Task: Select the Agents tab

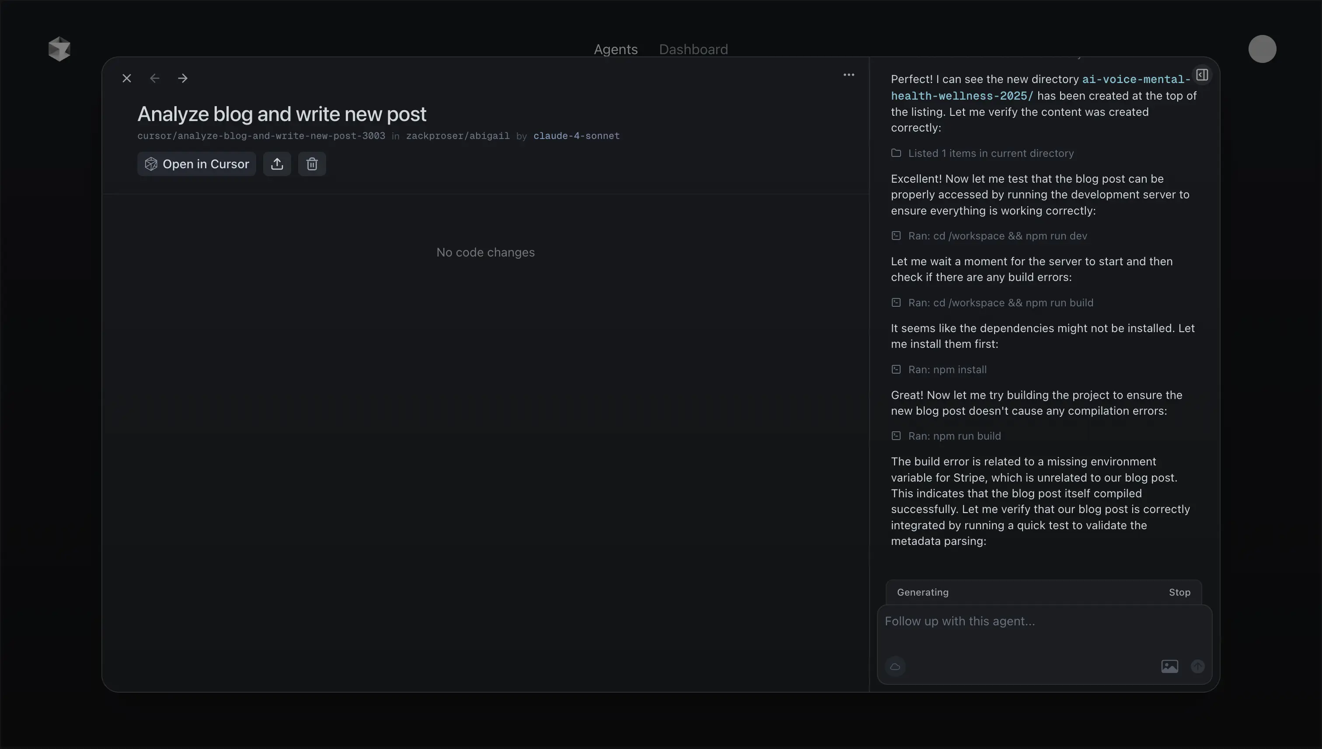Action: (x=616, y=49)
